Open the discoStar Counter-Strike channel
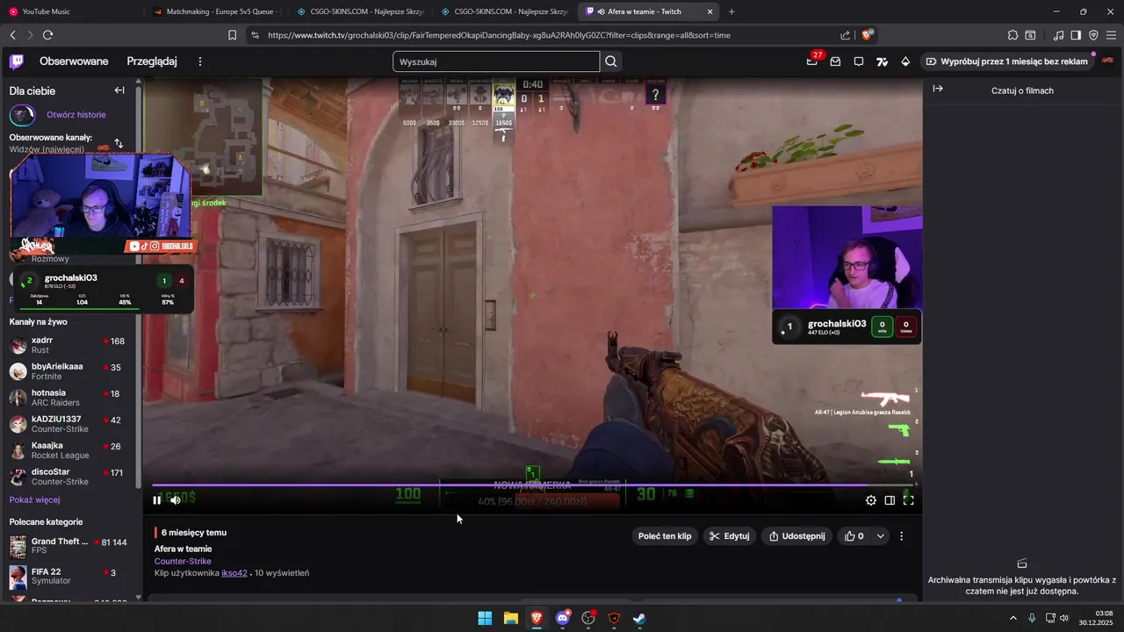 point(68,477)
